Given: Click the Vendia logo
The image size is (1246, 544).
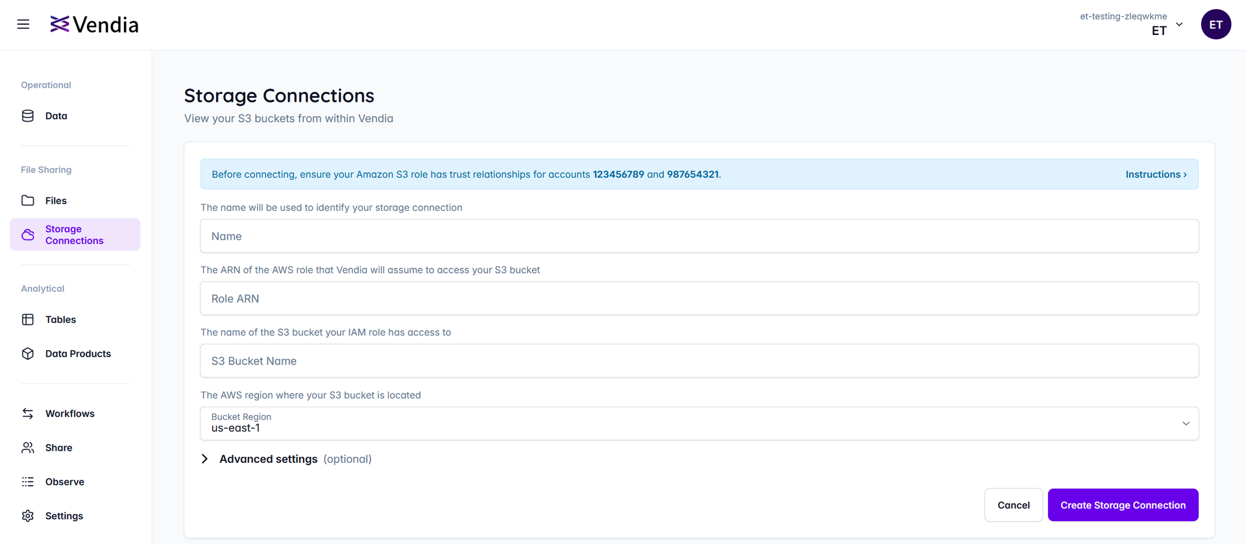Looking at the screenshot, I should (x=95, y=25).
